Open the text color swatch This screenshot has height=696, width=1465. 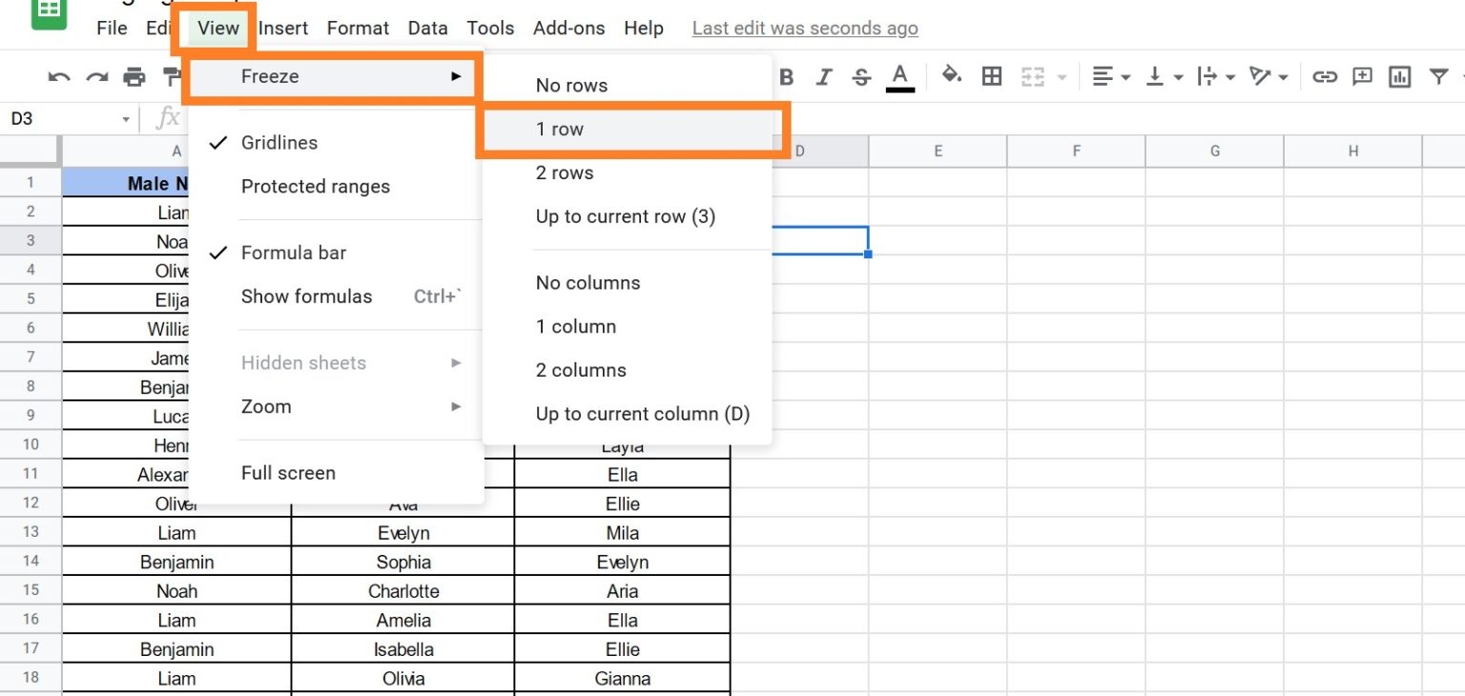point(898,76)
